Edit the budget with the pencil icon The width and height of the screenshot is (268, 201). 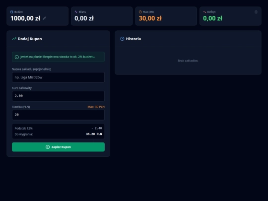tap(45, 18)
